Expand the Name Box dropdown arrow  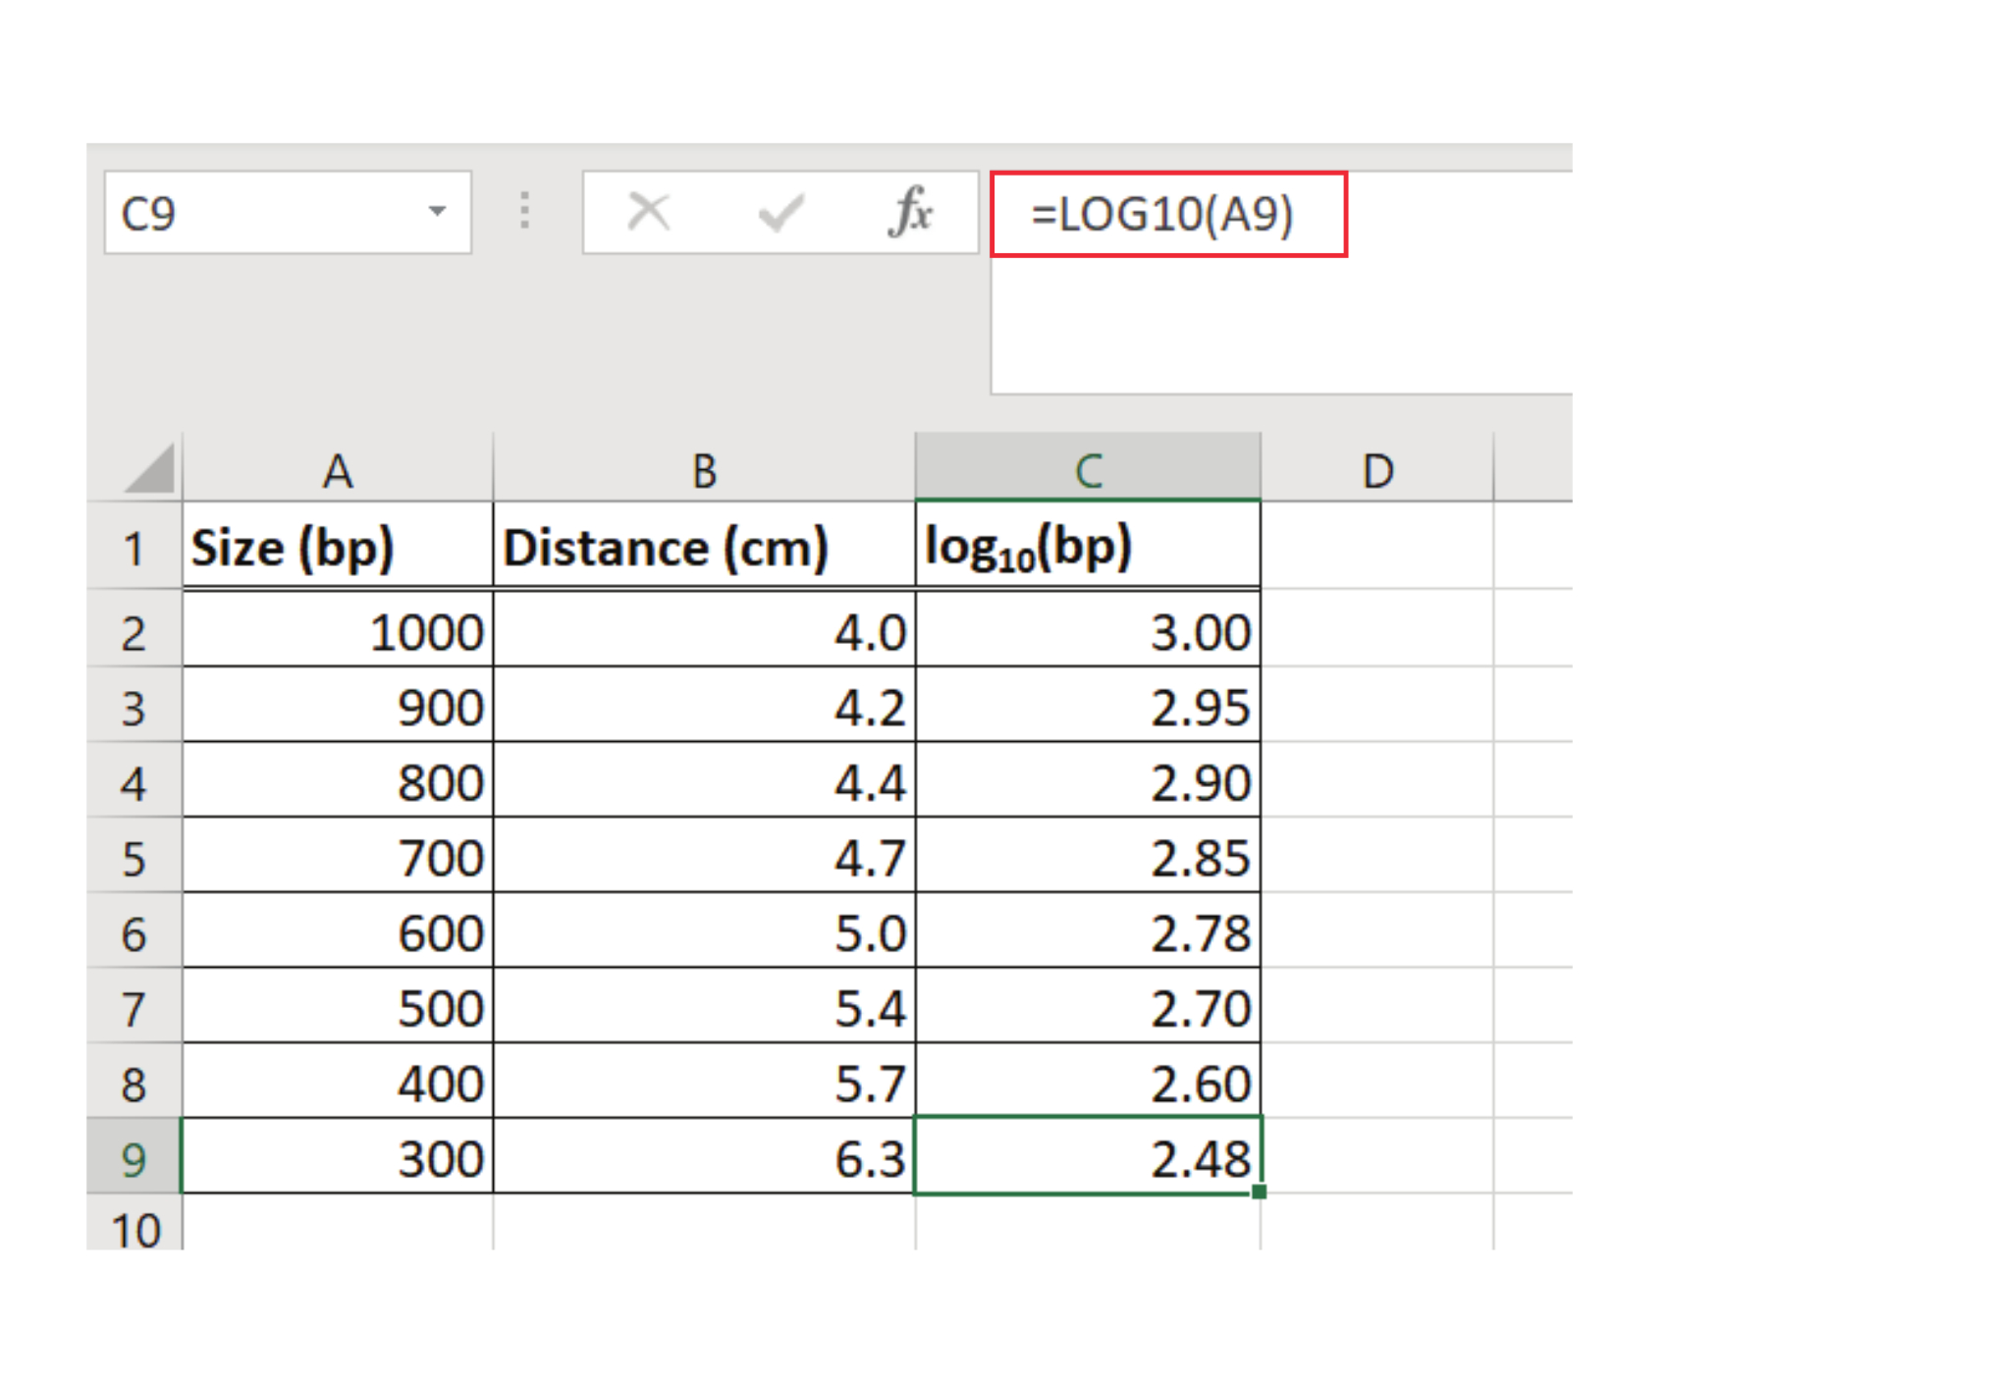coord(437,212)
